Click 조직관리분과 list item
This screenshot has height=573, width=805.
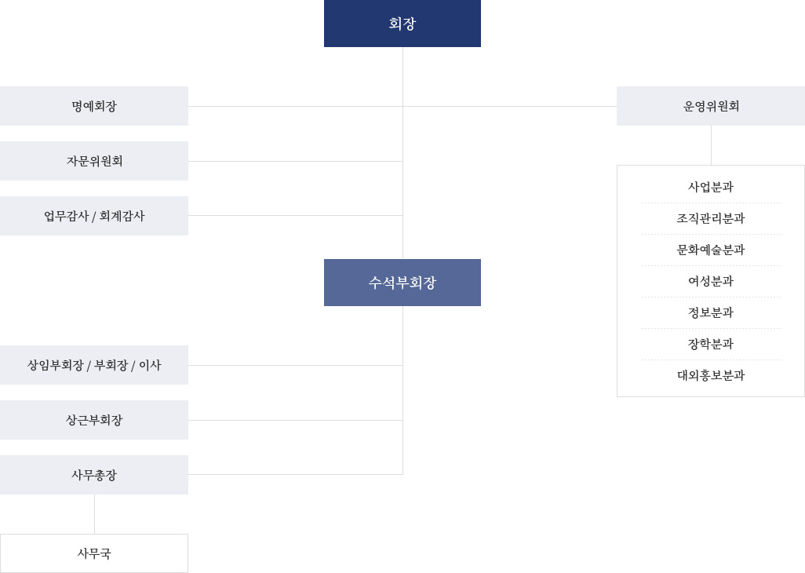point(711,219)
